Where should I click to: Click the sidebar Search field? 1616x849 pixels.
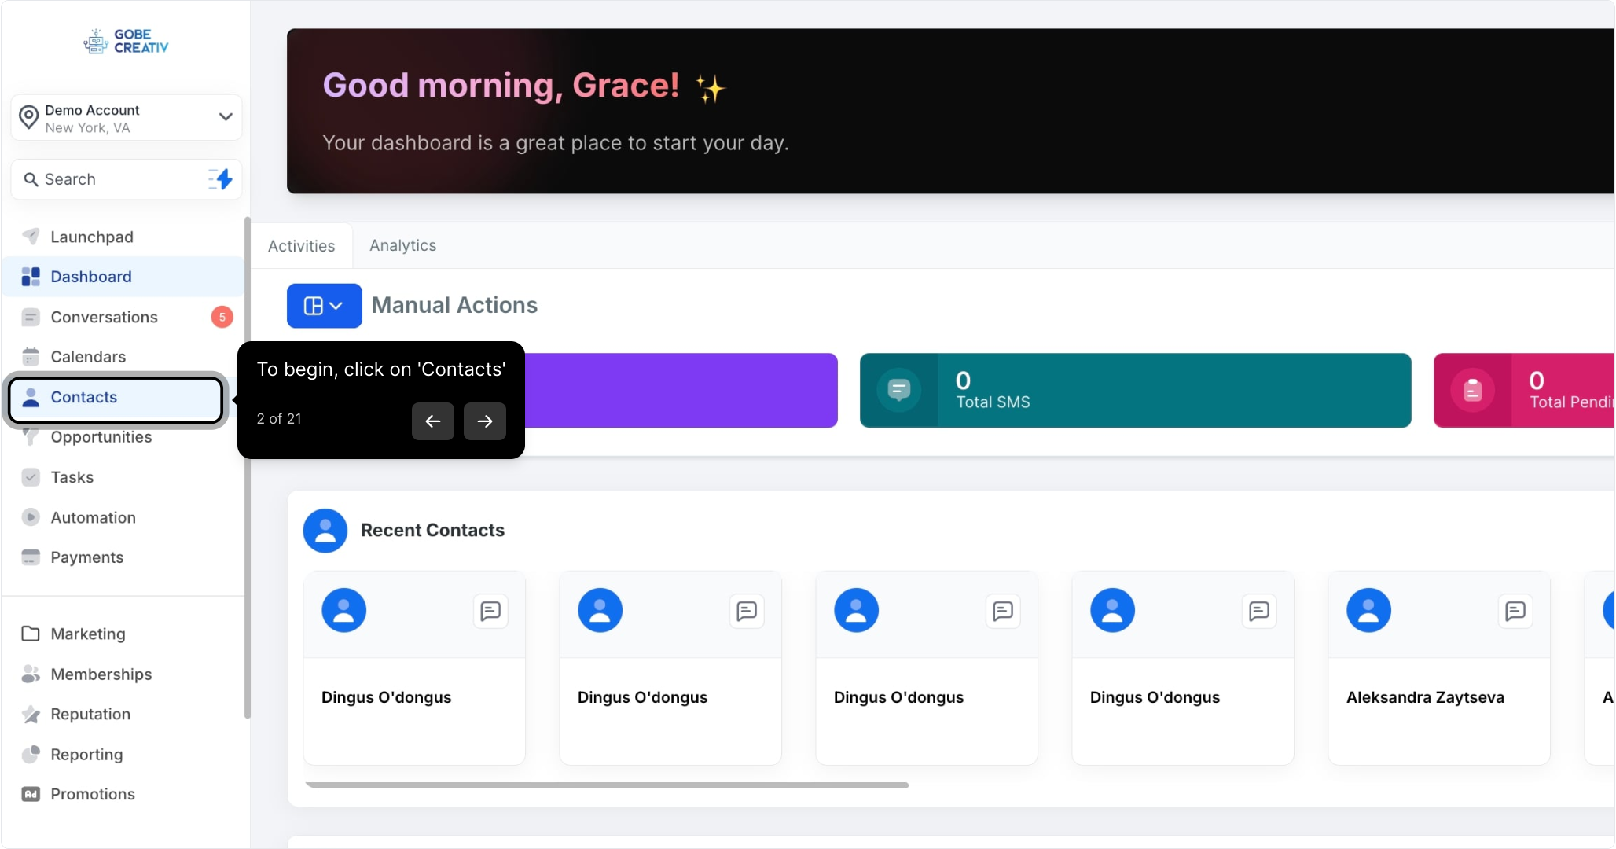(110, 179)
